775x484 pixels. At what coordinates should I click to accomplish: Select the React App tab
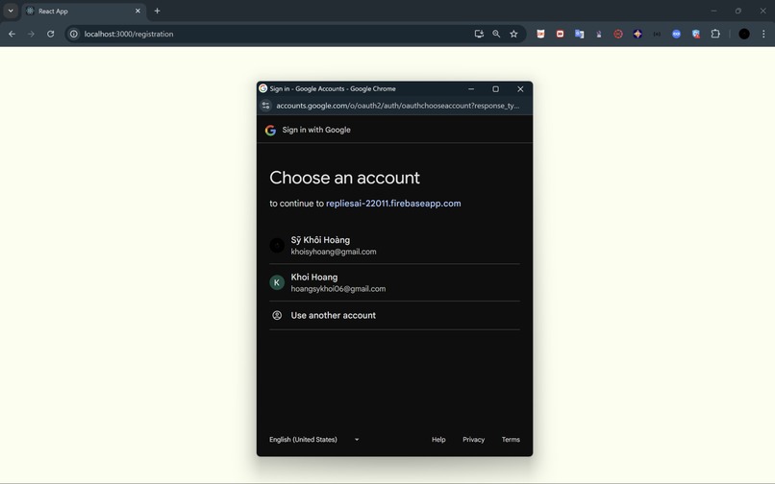point(83,11)
